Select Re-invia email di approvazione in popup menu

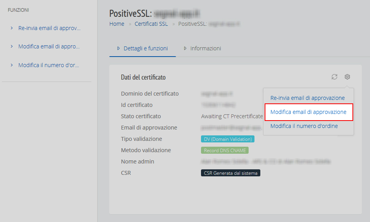click(308, 98)
